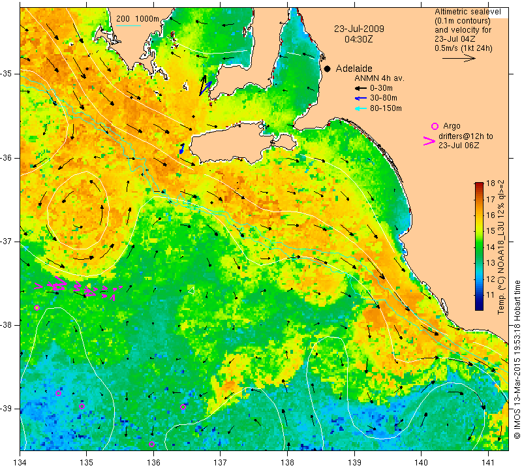Click the longitude axis label 134
This screenshot has height=470, width=522.
[x=20, y=462]
